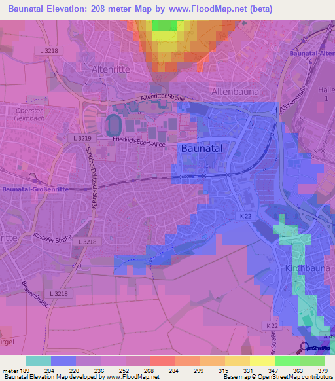Click the K 22 shield at the bottom
Image resolution: width=335 pixels, height=381 pixels.
pyautogui.click(x=272, y=326)
